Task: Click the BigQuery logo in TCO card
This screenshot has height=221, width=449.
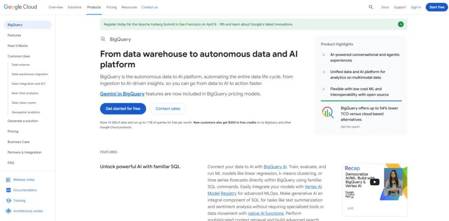Action: [x=328, y=112]
